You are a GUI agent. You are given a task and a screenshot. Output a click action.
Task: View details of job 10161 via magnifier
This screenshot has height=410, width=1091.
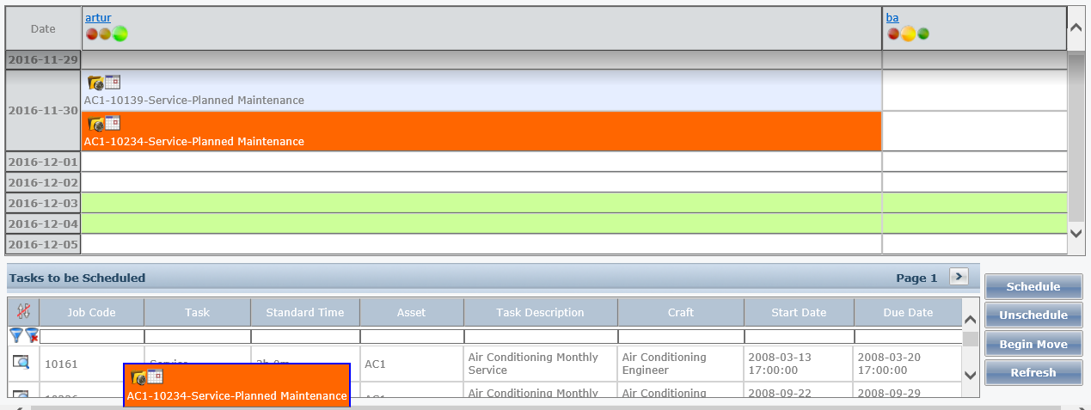coord(22,363)
